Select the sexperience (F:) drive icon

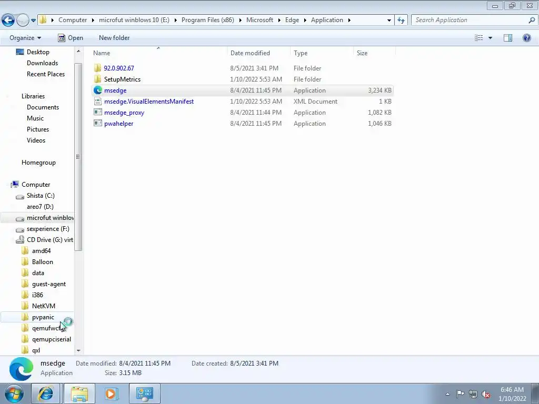coord(20,229)
